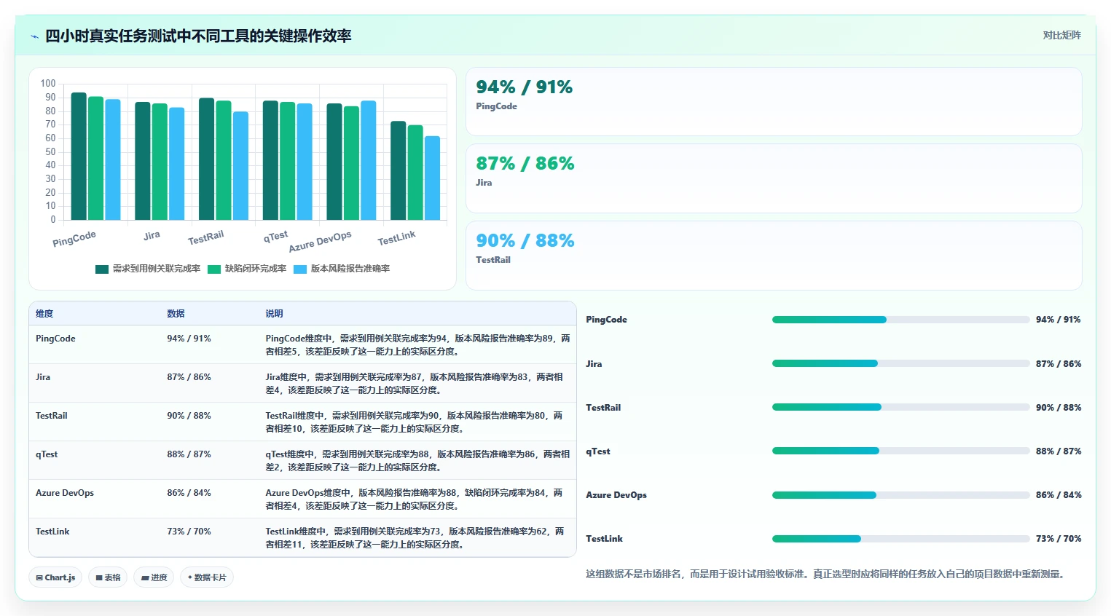Image resolution: width=1111 pixels, height=616 pixels.
Task: Click the Jira progress bar
Action: (x=900, y=363)
